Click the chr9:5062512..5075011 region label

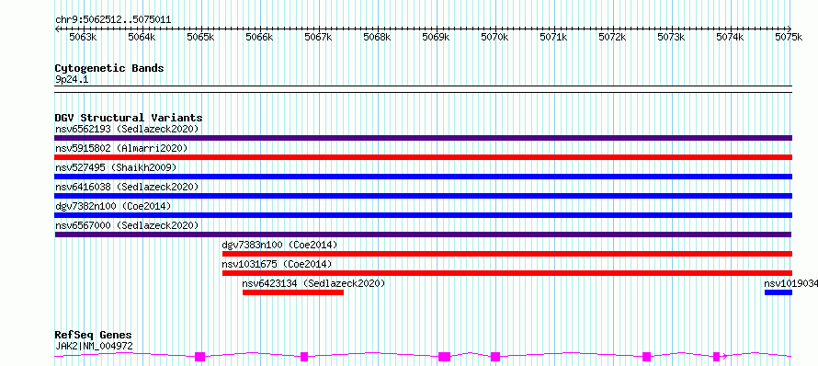pyautogui.click(x=113, y=20)
